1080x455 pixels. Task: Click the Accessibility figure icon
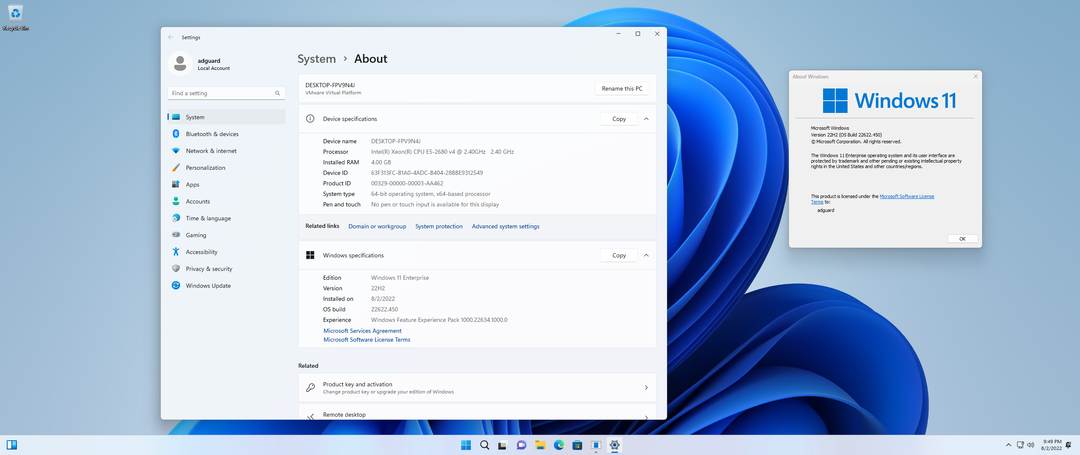(176, 252)
